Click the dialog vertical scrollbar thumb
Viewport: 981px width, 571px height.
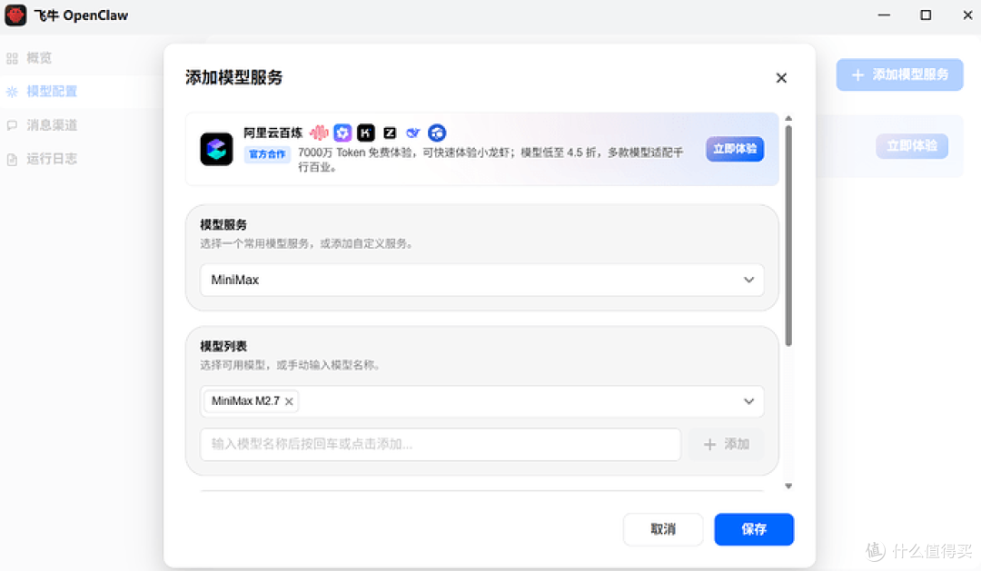(x=788, y=235)
